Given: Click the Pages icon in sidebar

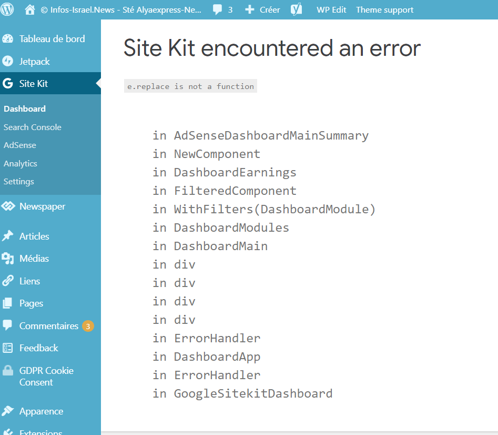Looking at the screenshot, I should pyautogui.click(x=7, y=303).
